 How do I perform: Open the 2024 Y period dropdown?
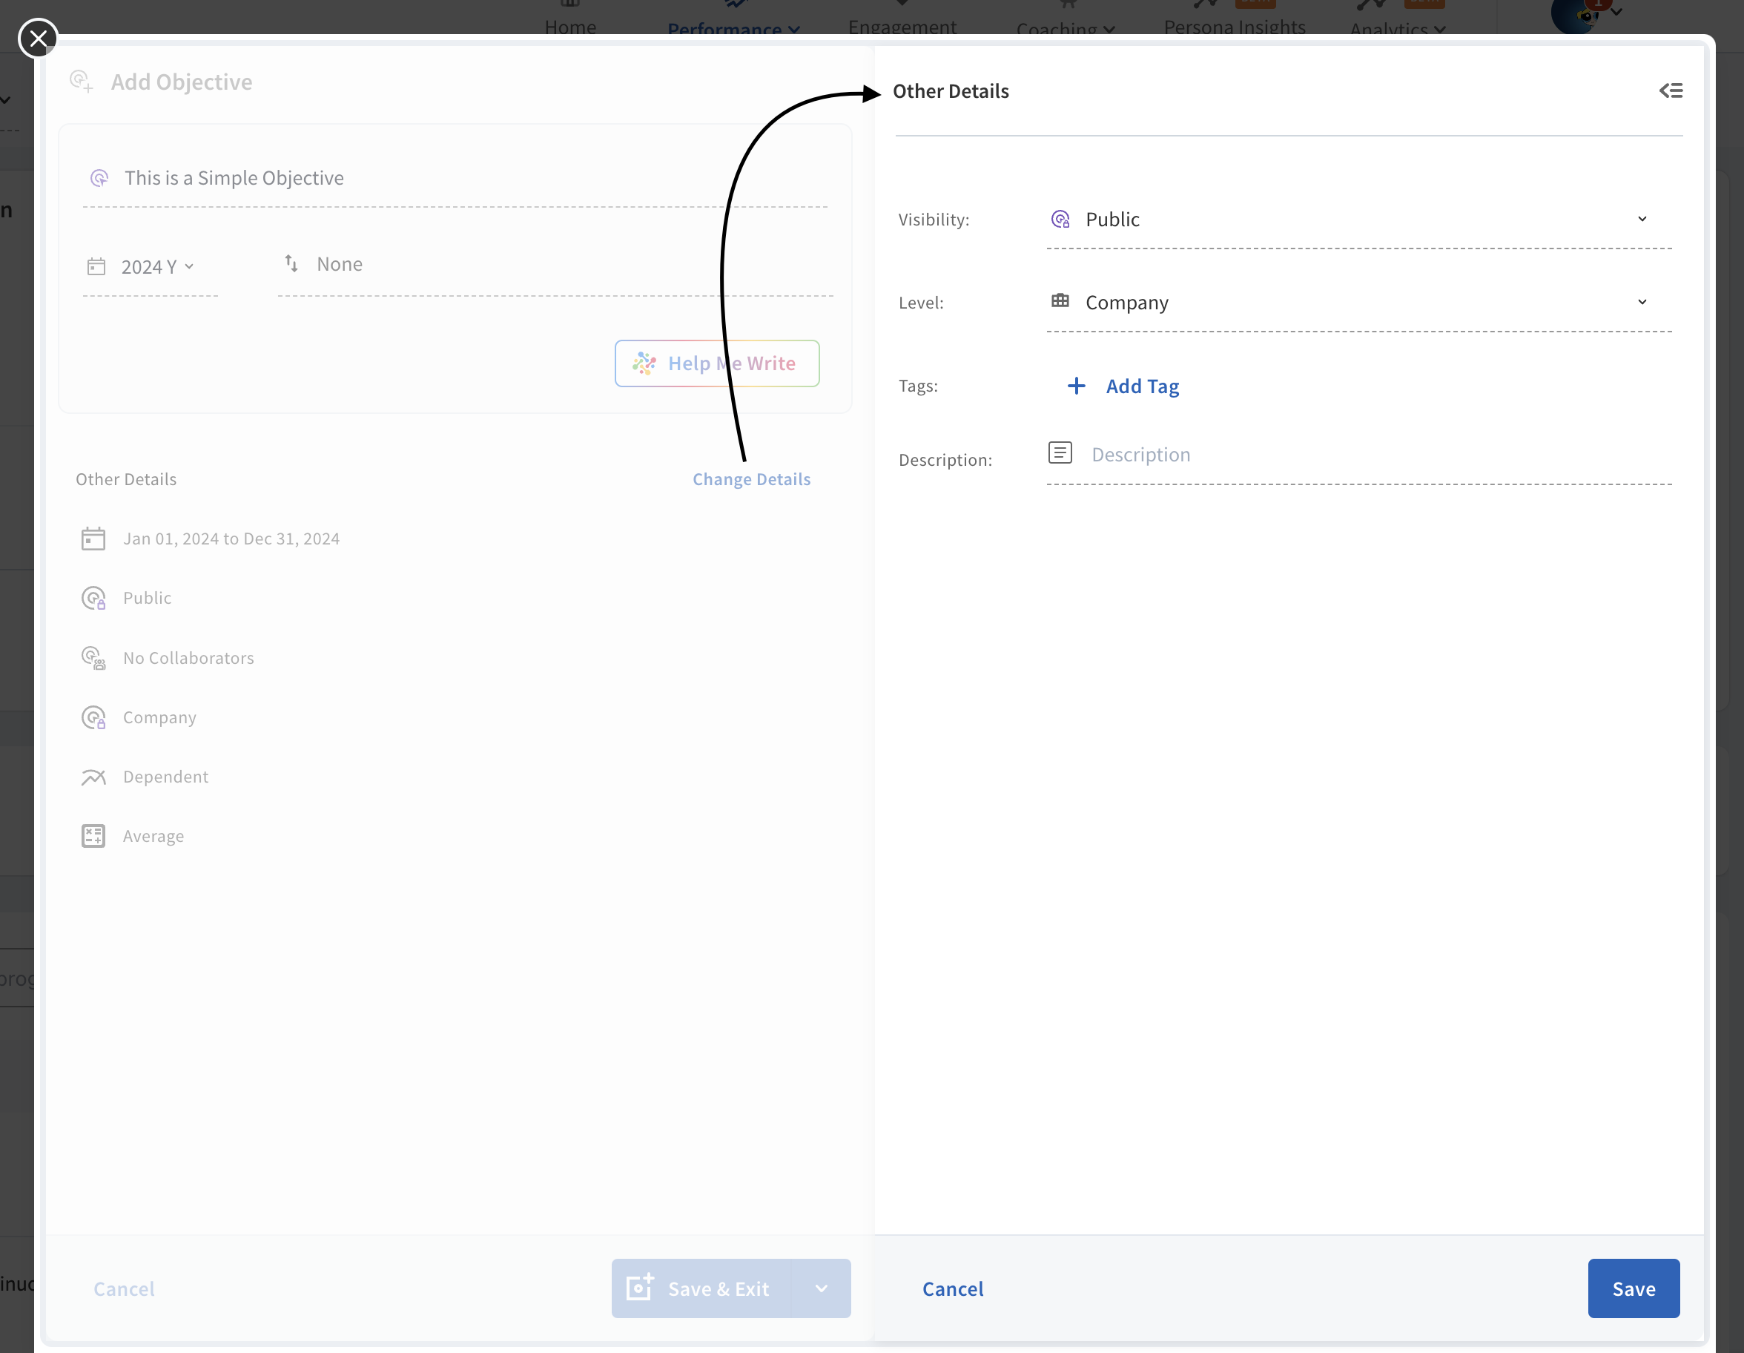pyautogui.click(x=156, y=267)
